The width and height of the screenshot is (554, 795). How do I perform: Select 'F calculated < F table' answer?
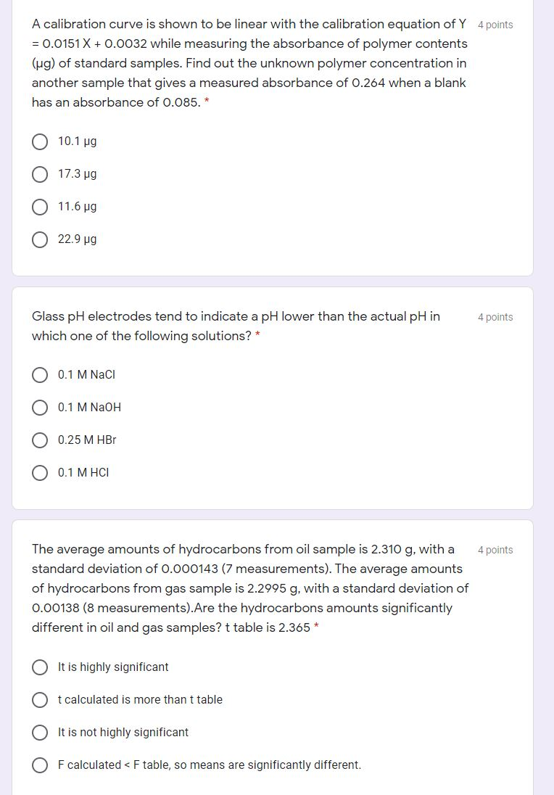pyautogui.click(x=40, y=765)
